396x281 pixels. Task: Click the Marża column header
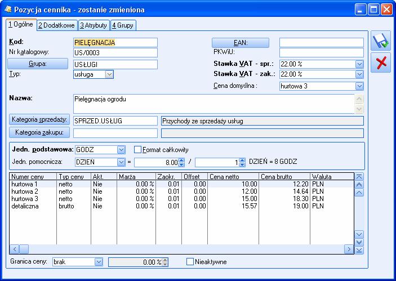pos(136,176)
